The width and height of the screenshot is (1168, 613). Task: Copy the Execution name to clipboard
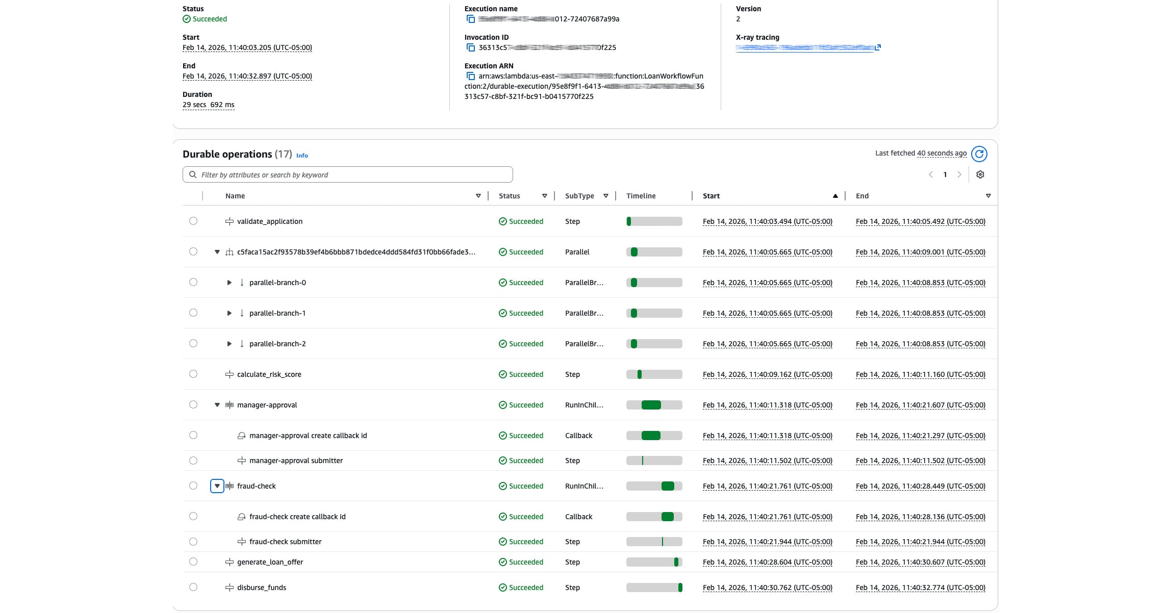point(470,19)
